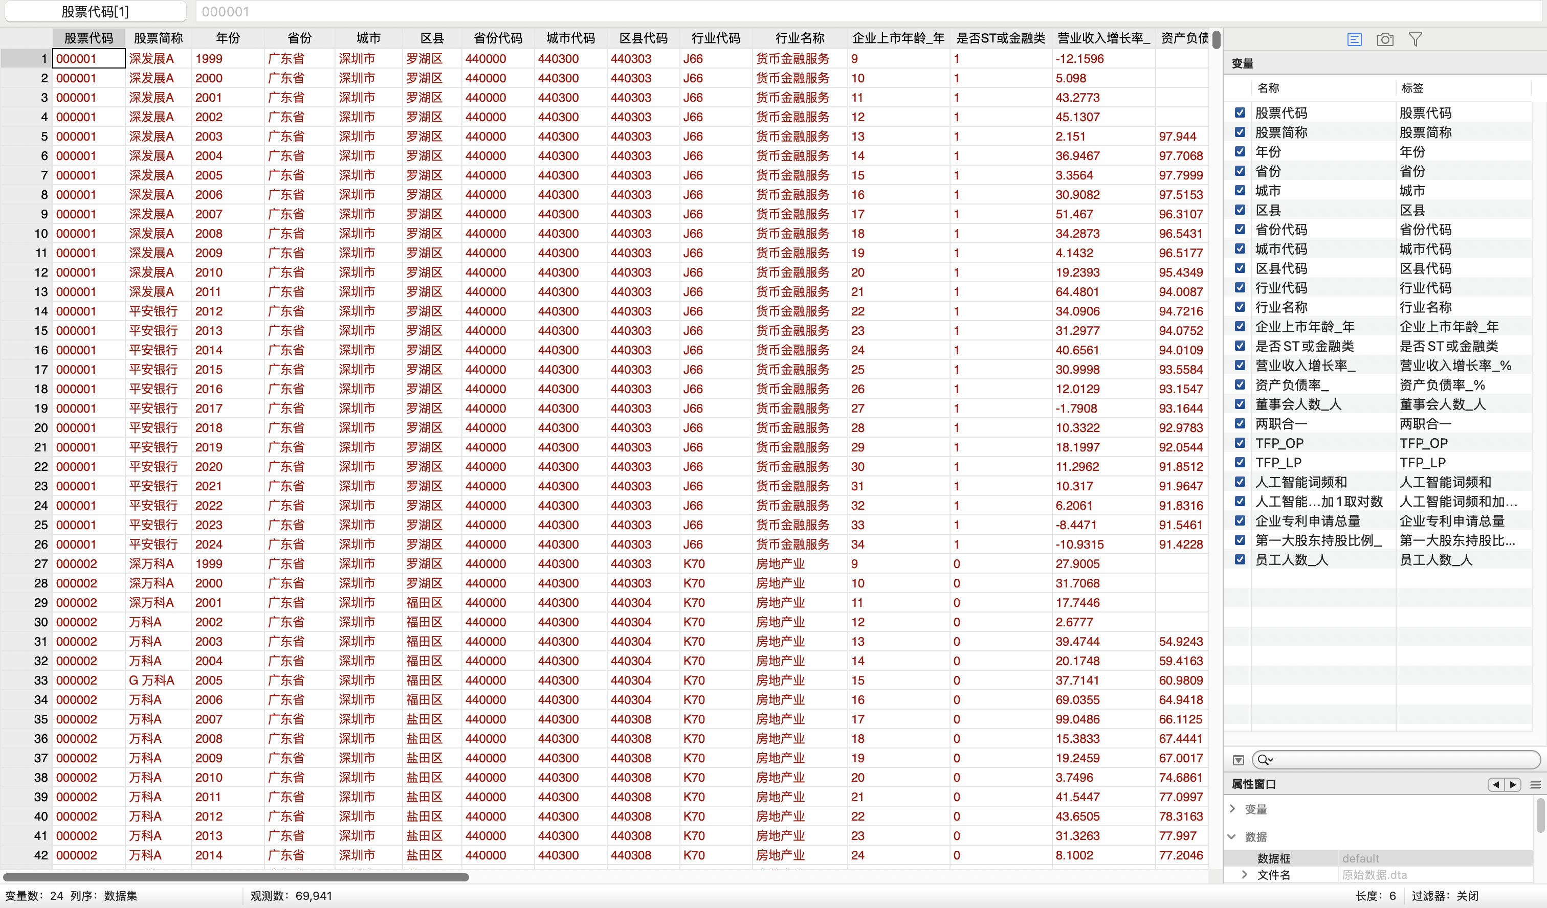This screenshot has height=908, width=1547.
Task: Select 两职合一 in the variables list
Action: coord(1281,423)
